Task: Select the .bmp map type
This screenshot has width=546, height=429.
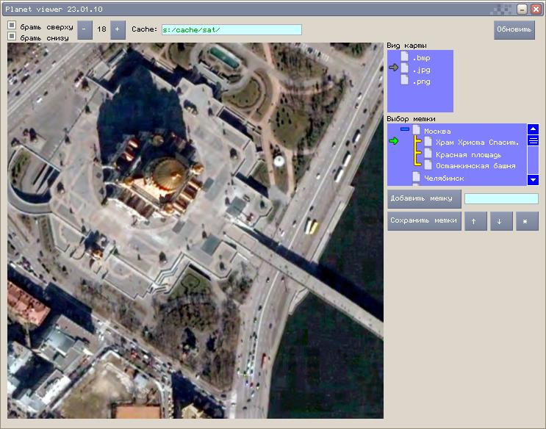Action: [421, 58]
